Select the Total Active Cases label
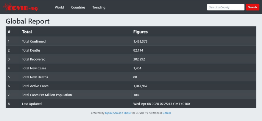 click(35, 86)
